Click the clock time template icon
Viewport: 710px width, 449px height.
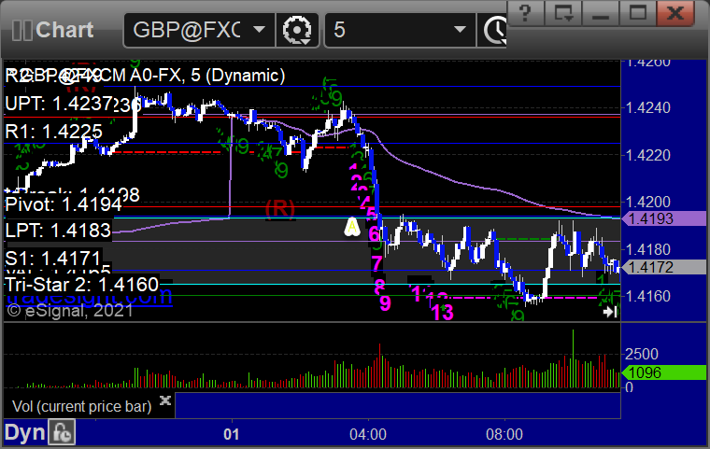pyautogui.click(x=495, y=30)
